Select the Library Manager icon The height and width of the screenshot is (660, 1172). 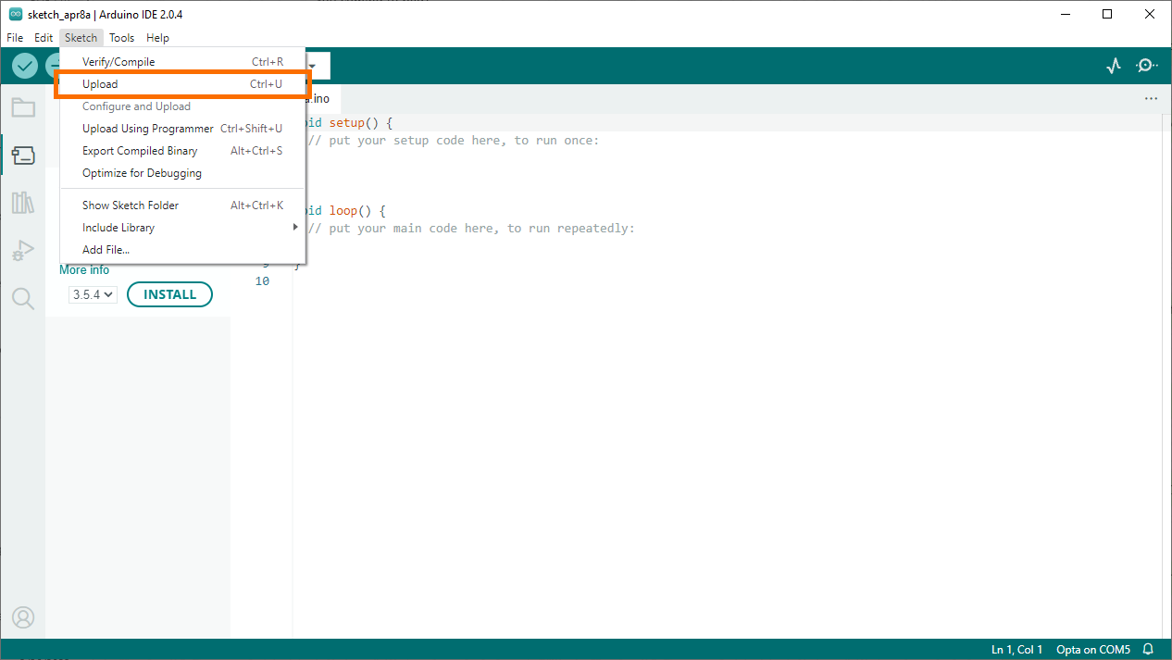(x=23, y=203)
